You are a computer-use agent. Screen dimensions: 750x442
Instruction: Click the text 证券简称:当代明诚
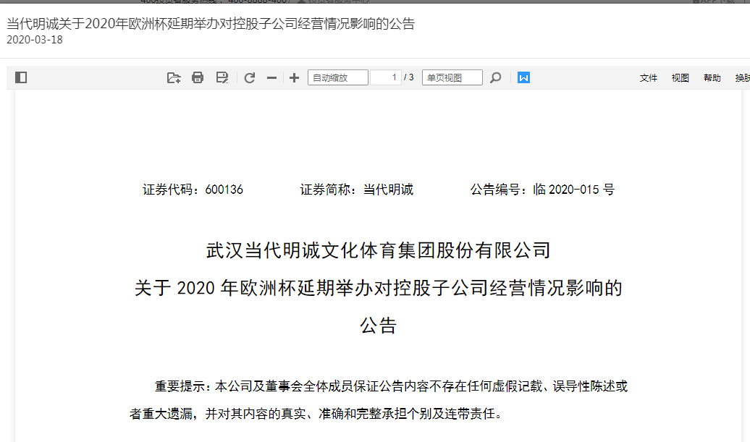pyautogui.click(x=356, y=190)
